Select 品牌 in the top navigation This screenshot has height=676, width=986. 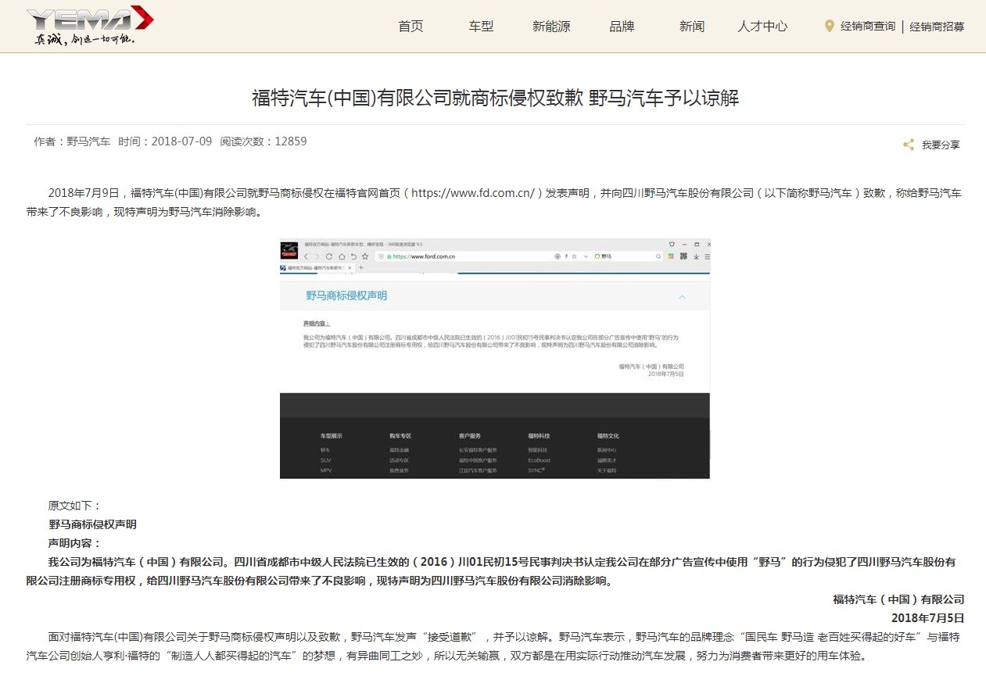click(x=622, y=27)
